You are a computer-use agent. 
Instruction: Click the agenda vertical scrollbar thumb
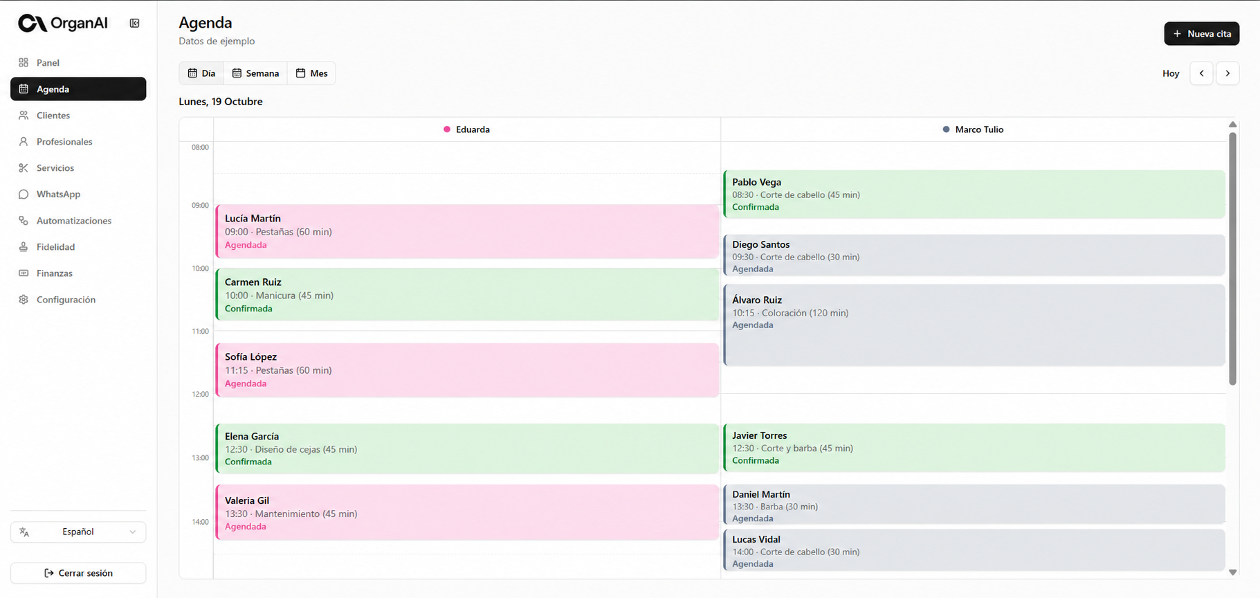click(1232, 258)
